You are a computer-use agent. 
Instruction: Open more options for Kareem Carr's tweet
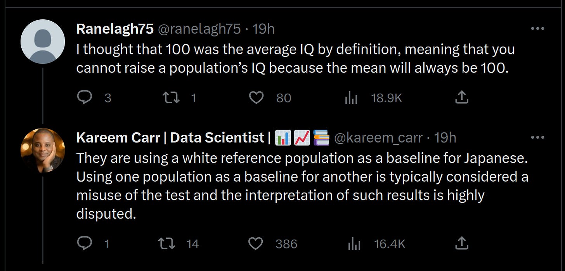pyautogui.click(x=537, y=137)
